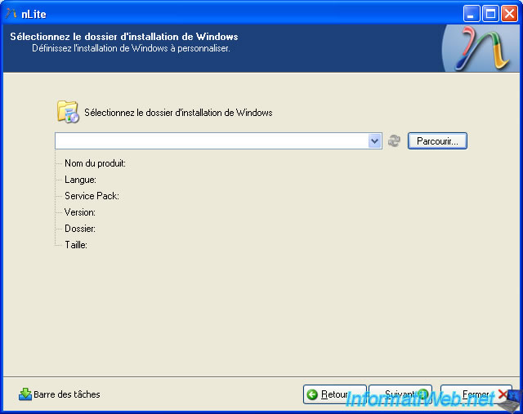
Task: Click the green download-arrow tray icon
Action: 25,394
